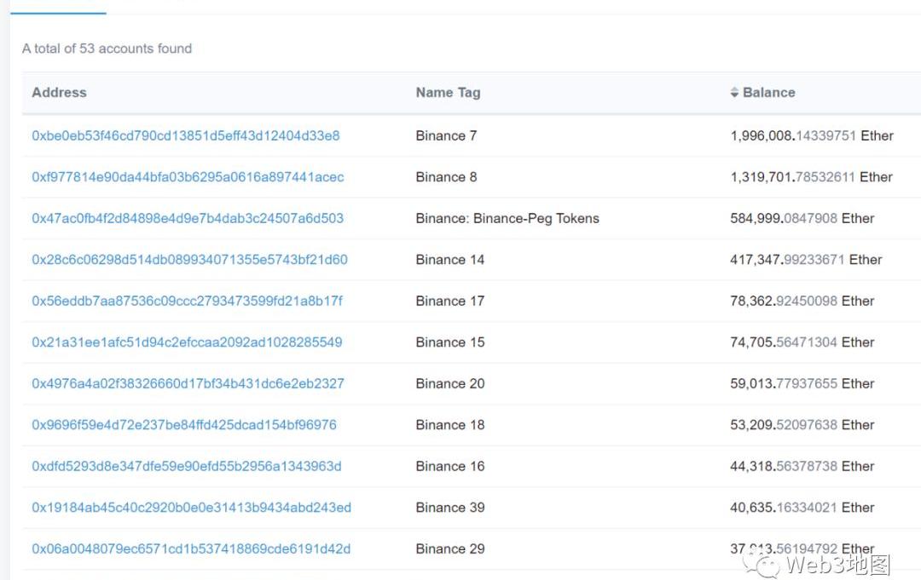Click the Binance 16 address 0xdfd5293d…

tap(187, 467)
